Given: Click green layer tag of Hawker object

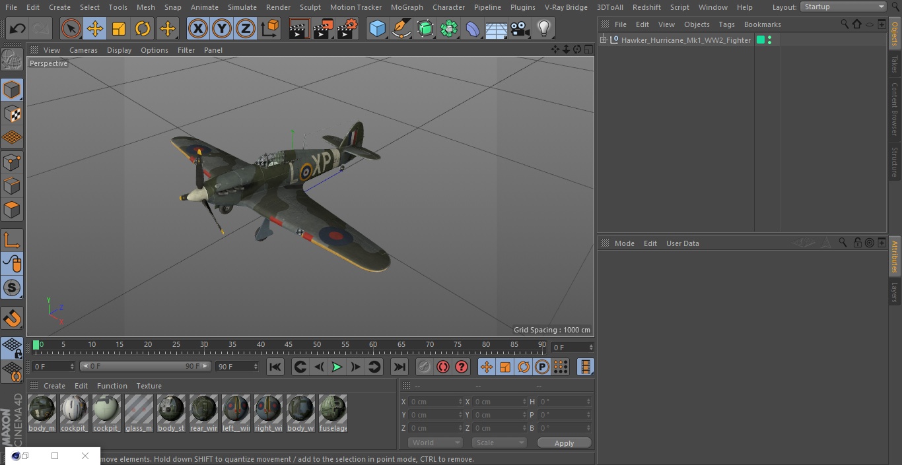Looking at the screenshot, I should (x=761, y=40).
